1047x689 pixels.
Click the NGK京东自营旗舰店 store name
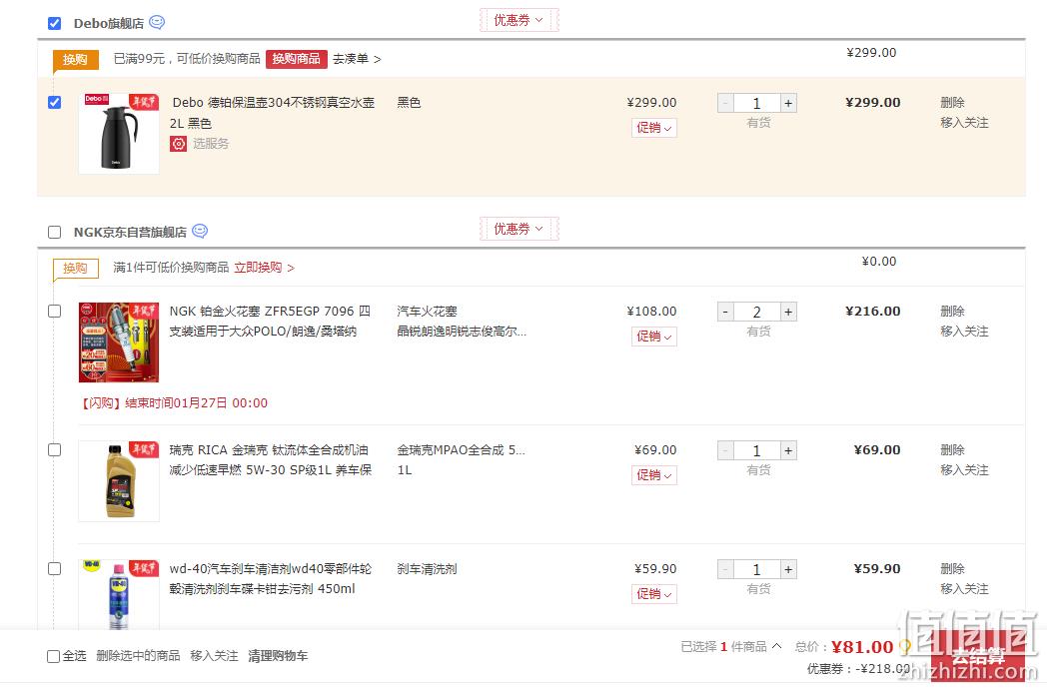coord(130,233)
